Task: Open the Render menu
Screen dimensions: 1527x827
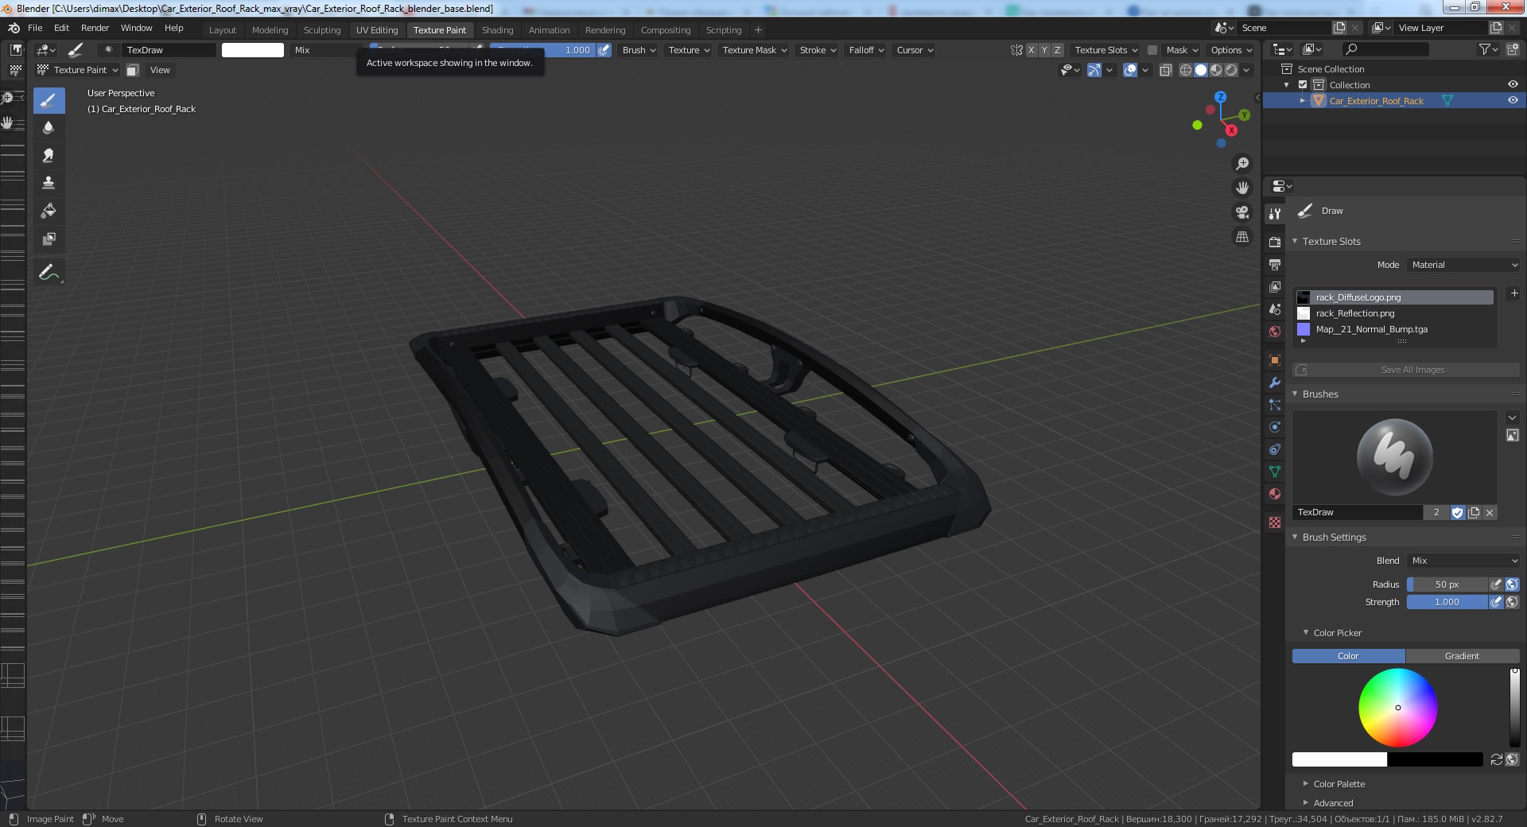Action: [95, 28]
